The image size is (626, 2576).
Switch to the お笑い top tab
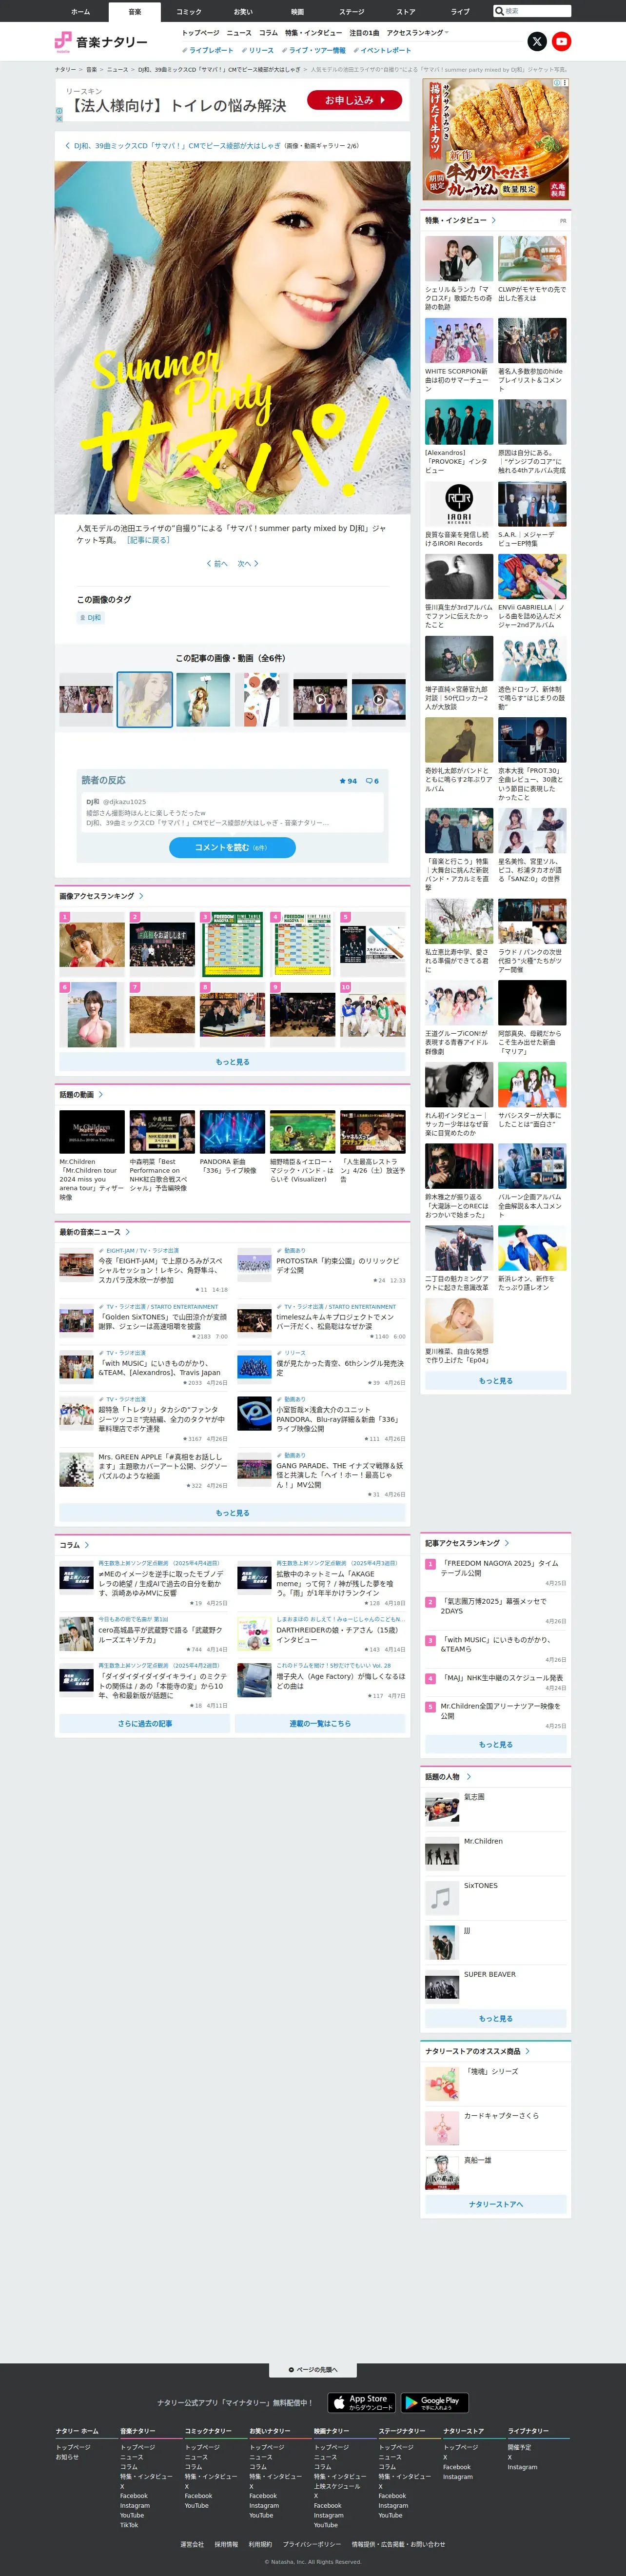[x=243, y=11]
